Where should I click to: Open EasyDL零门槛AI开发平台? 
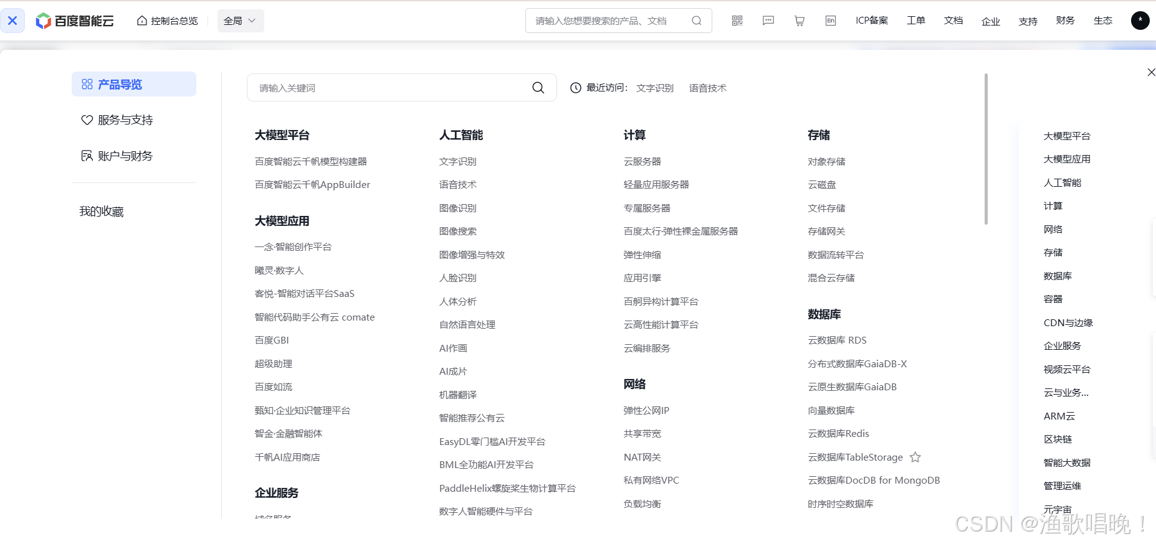492,442
